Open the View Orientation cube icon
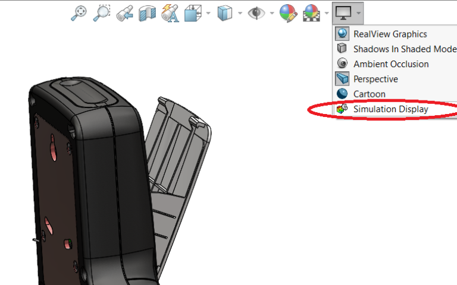Image resolution: width=457 pixels, height=285 pixels. coord(193,12)
